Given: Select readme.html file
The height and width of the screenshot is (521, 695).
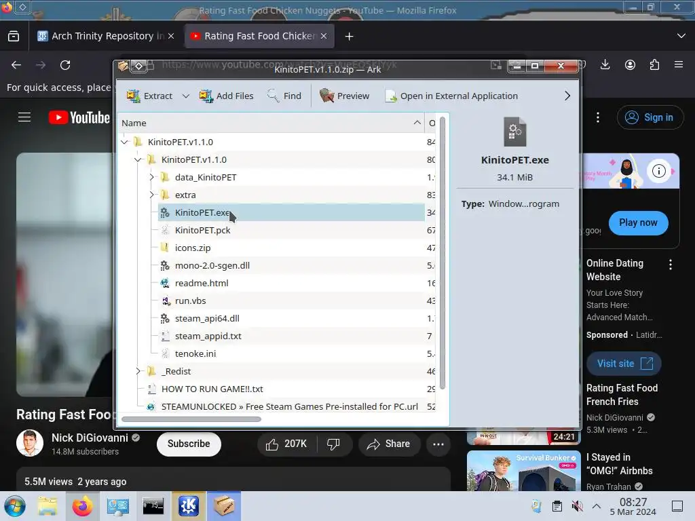Looking at the screenshot, I should pyautogui.click(x=201, y=283).
